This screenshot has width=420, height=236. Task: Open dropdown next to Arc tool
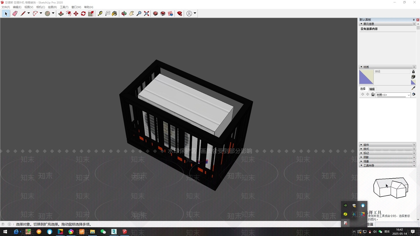tap(41, 13)
